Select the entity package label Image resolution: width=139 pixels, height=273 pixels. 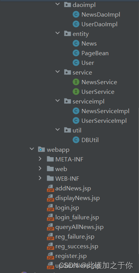pyautogui.click(x=81, y=34)
